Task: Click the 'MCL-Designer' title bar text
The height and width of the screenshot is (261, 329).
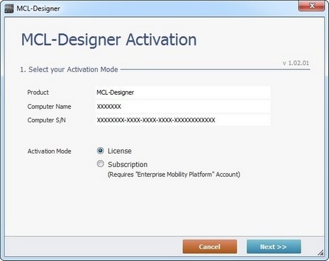Action: click(38, 8)
